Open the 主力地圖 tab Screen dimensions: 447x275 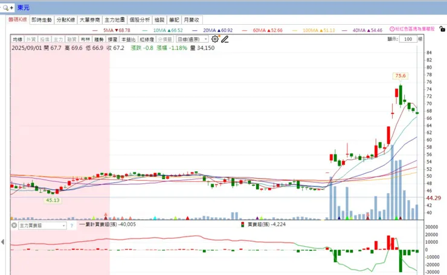(x=115, y=20)
